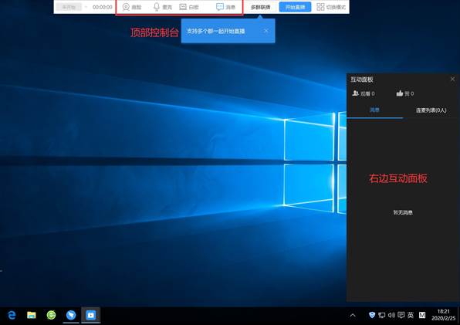The height and width of the screenshot is (325, 460).
Task: Switch to the messages tab in the interaction panel
Action: 374,110
